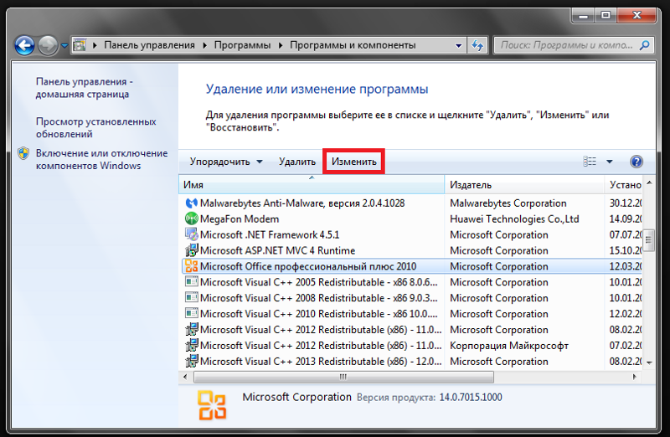
Task: Open 'Просмотр установленных обновлений' link
Action: tap(95, 128)
